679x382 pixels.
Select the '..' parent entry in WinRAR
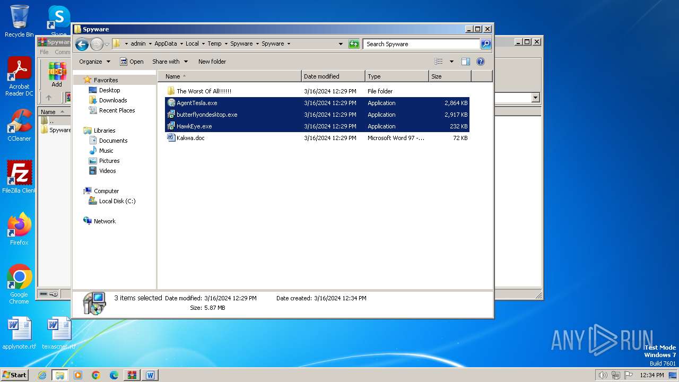51,121
